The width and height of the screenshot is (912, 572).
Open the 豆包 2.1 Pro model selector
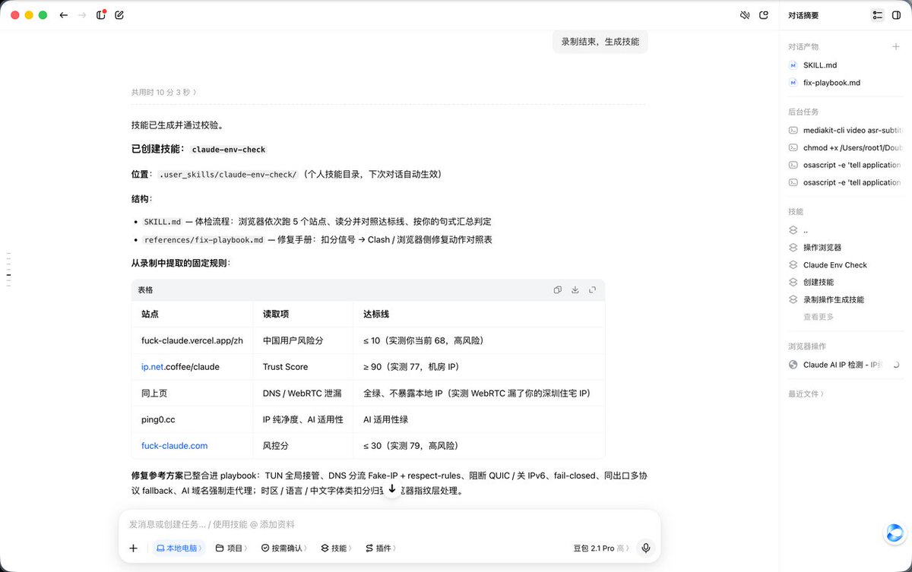click(x=601, y=548)
